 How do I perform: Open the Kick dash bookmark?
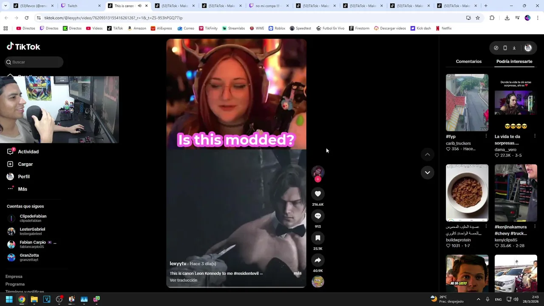[x=420, y=28]
